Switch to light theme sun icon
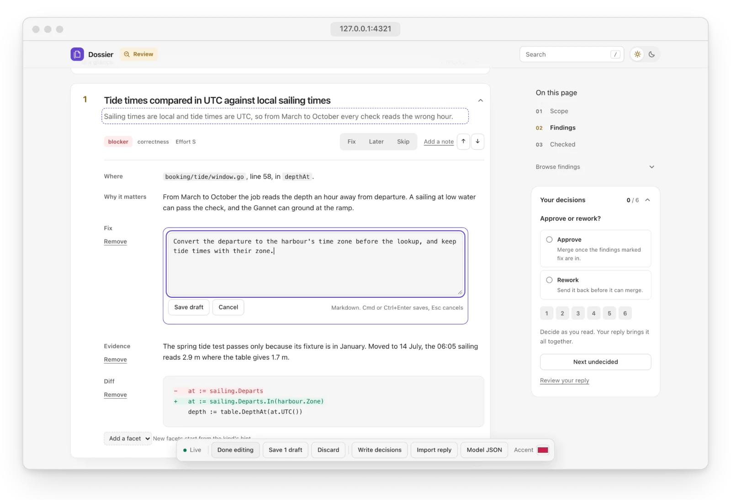This screenshot has height=500, width=731. click(637, 54)
